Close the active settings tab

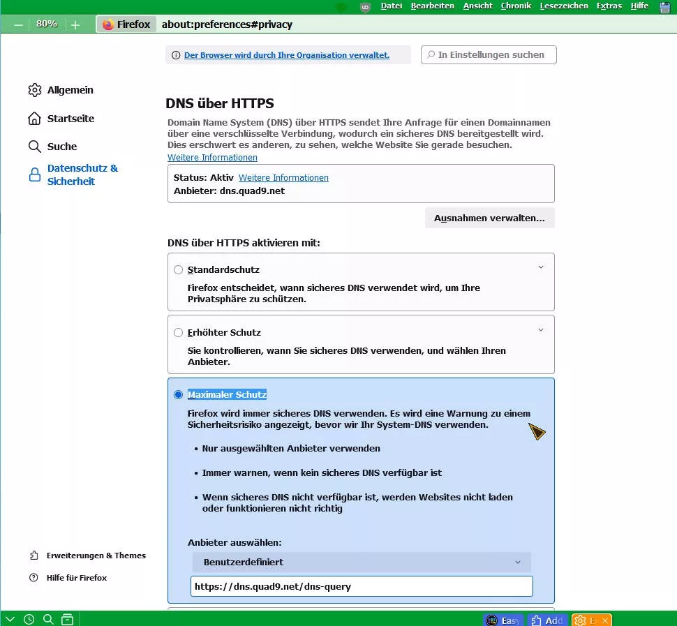click(x=605, y=620)
